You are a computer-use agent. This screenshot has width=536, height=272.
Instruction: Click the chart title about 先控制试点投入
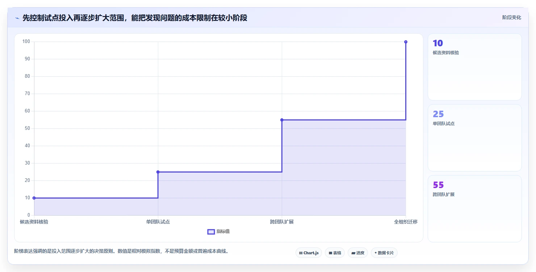click(135, 18)
